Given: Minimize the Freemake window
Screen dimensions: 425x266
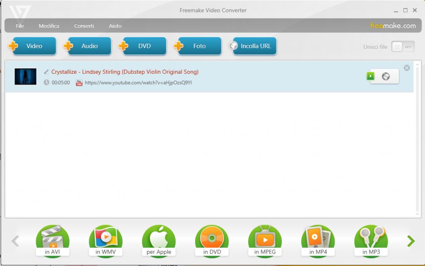Looking at the screenshot, I should click(396, 10).
